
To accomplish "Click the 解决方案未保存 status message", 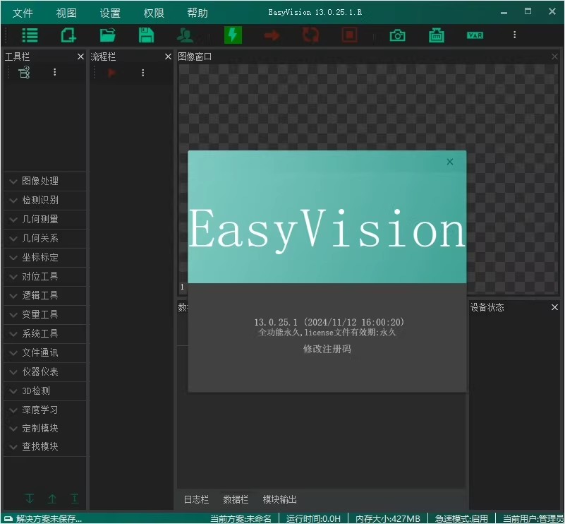I will [x=49, y=518].
